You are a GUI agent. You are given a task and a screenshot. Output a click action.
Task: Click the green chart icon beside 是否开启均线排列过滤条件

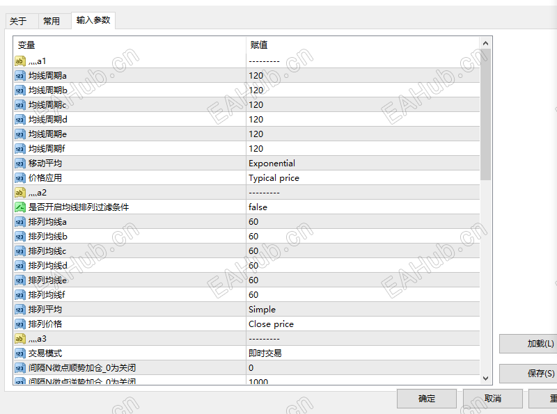[x=19, y=207]
